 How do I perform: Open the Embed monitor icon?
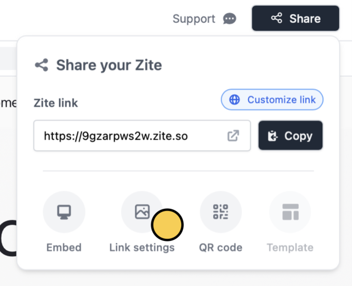64,212
